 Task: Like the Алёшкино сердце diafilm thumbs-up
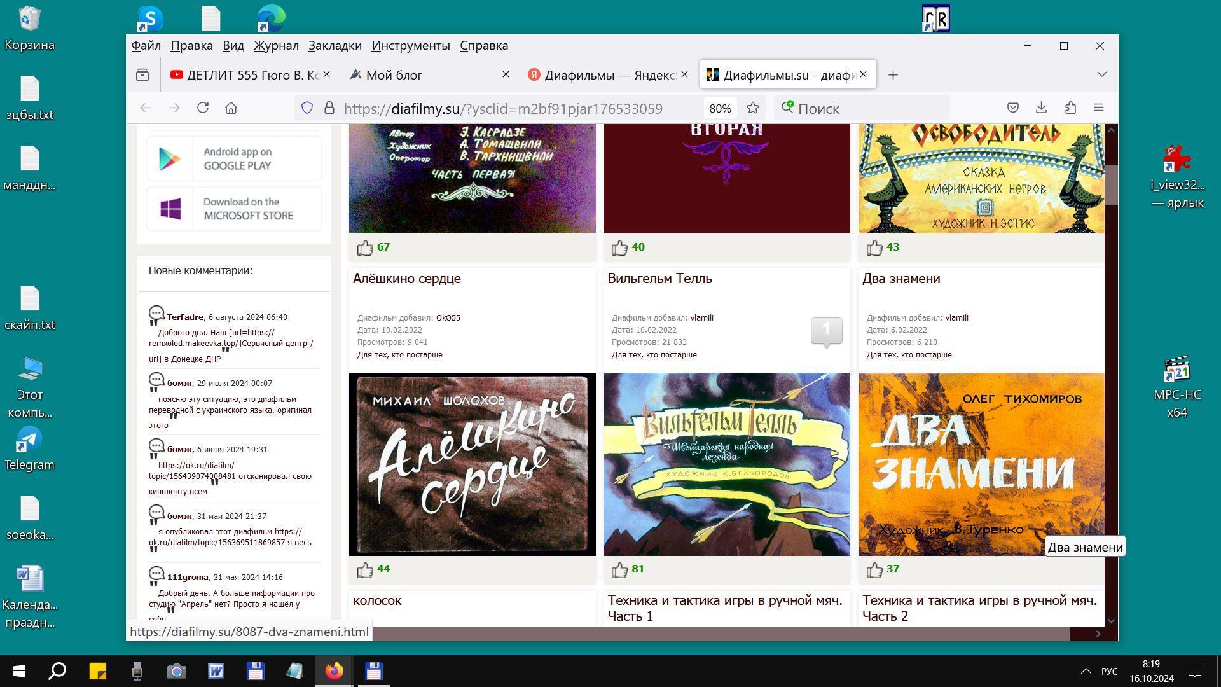pos(365,570)
